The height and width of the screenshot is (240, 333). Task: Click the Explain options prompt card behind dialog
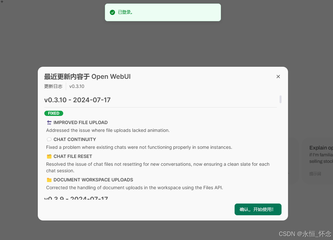tap(317, 160)
